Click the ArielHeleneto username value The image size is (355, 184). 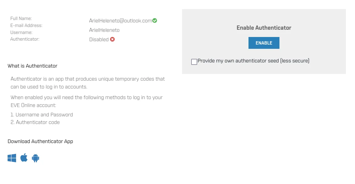tap(104, 30)
